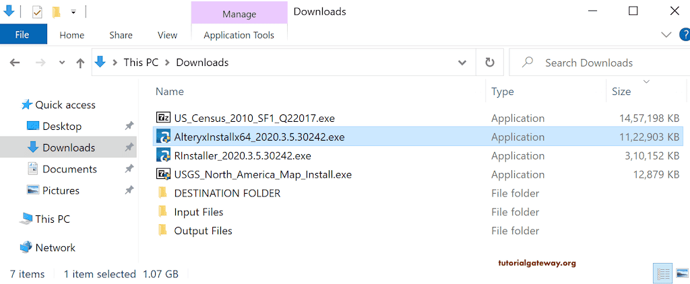Select Quick access in navigation pane
Screen dimensions: 690x284
tap(65, 105)
